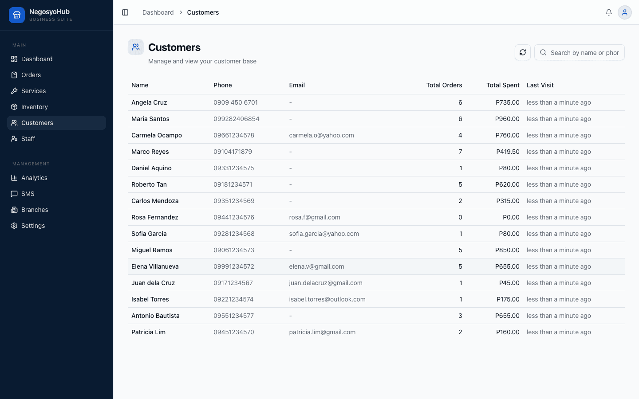The width and height of the screenshot is (639, 399).
Task: Click the Customers page header icon
Action: click(136, 47)
